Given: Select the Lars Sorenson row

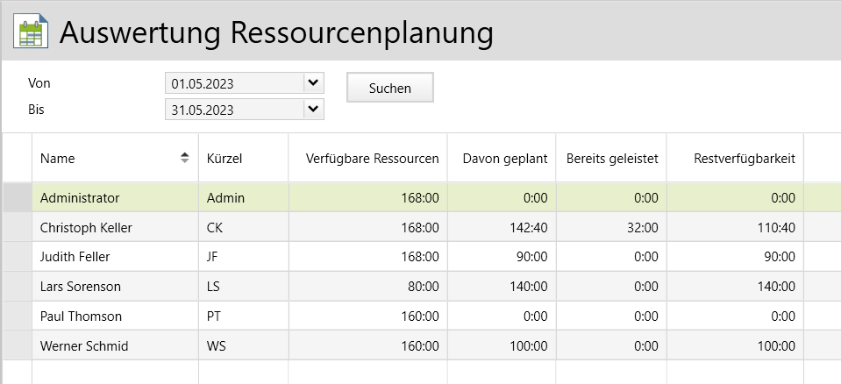Looking at the screenshot, I should [81, 287].
